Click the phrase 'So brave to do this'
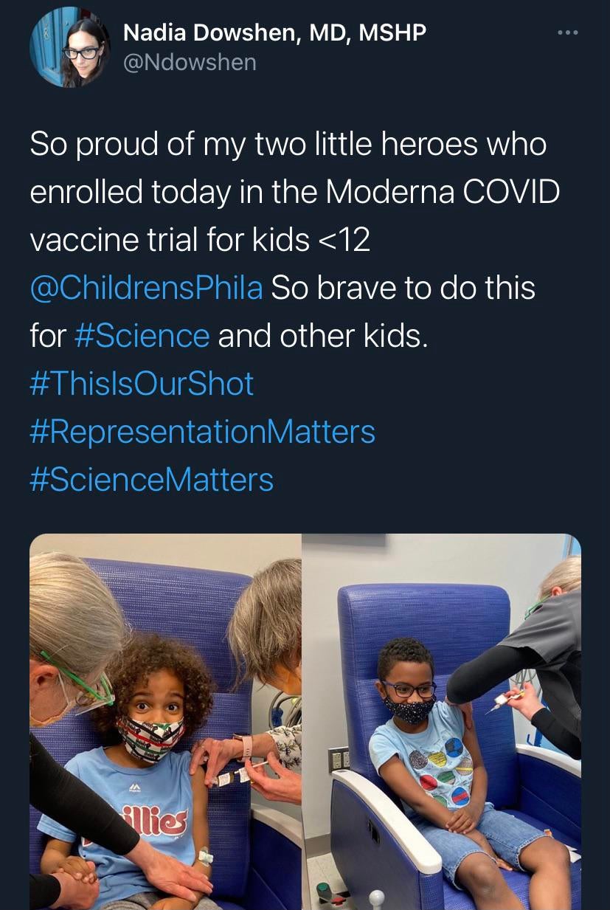 tap(403, 288)
